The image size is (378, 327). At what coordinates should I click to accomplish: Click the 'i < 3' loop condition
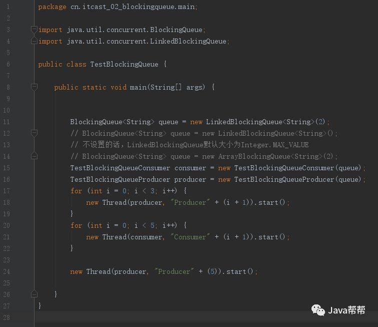coord(144,191)
